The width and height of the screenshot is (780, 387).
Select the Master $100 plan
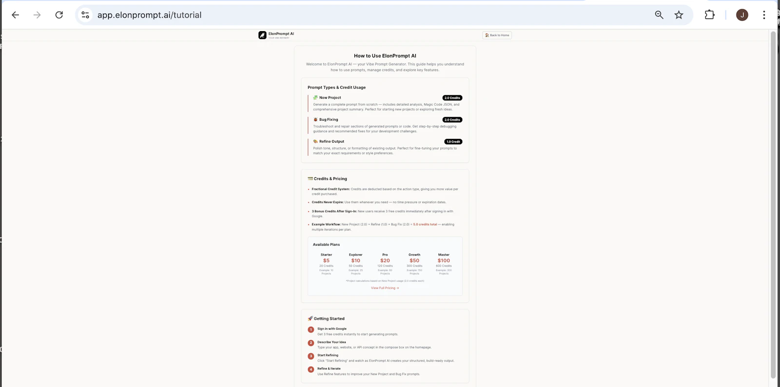(444, 264)
